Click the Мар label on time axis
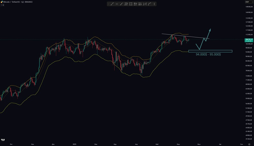The height and width of the screenshot is (146, 254). point(115,144)
